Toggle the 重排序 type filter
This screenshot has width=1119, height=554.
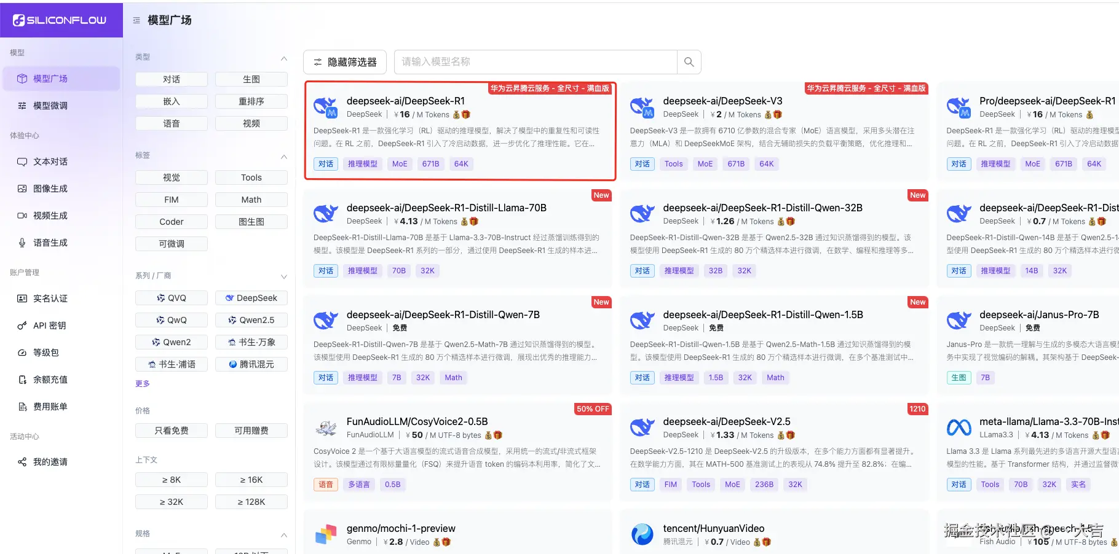pos(251,101)
